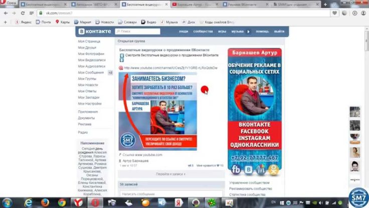Open a new browser tab with plus button
The width and height of the screenshot is (369, 208).
click(x=325, y=5)
